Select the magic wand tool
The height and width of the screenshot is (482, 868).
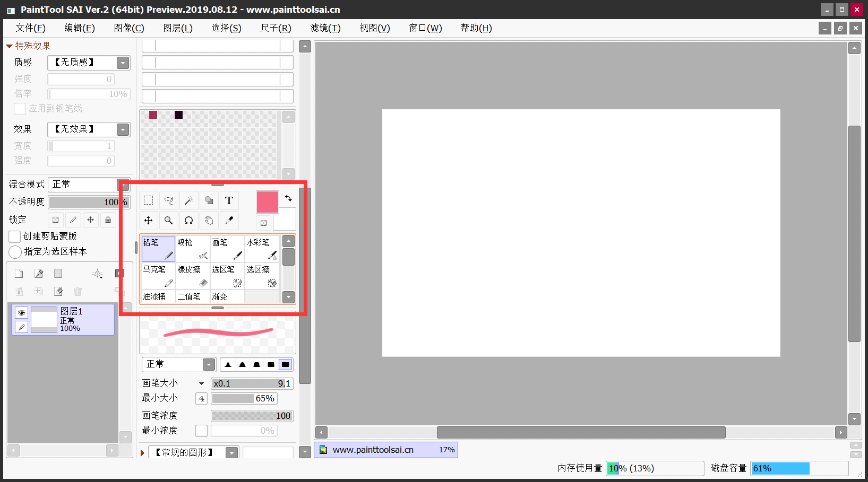click(x=189, y=200)
